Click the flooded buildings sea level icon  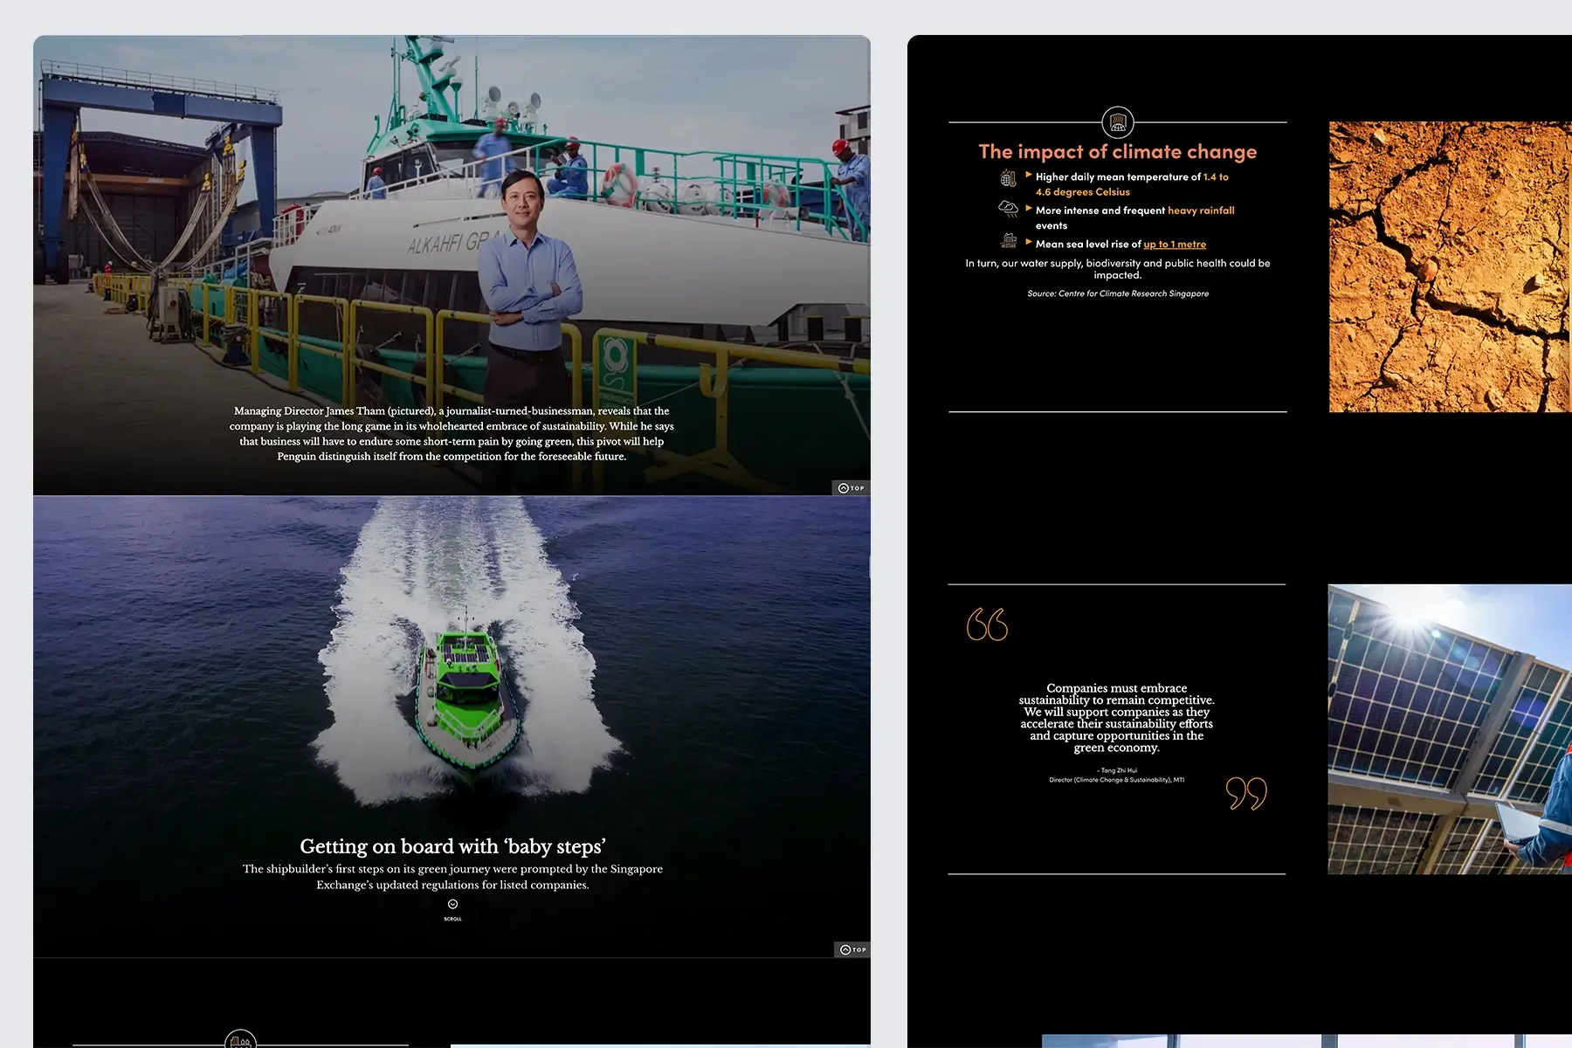tap(1009, 241)
